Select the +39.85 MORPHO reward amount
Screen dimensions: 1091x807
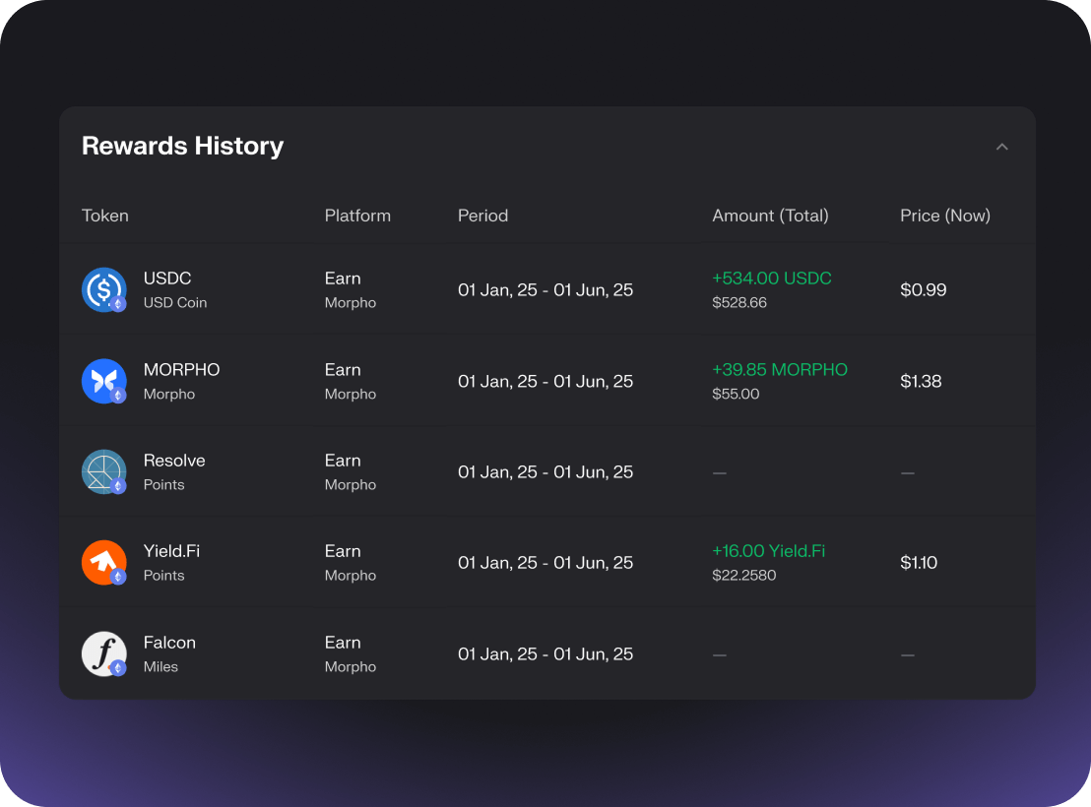pyautogui.click(x=779, y=370)
